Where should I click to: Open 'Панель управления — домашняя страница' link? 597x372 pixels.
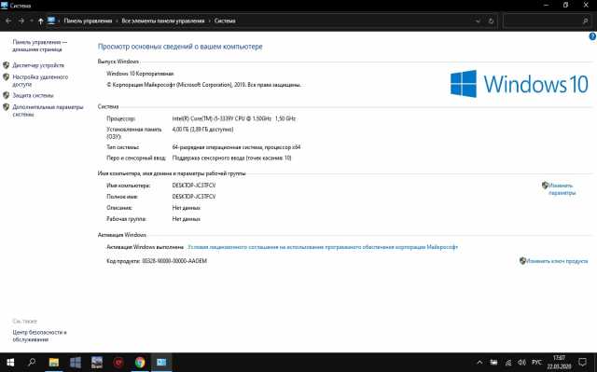coord(39,46)
